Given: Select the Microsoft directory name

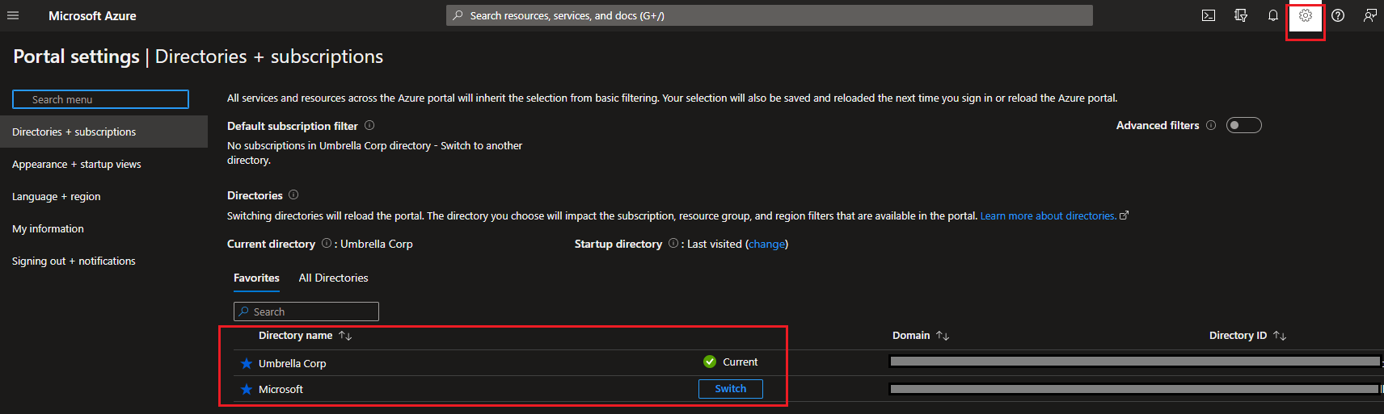Looking at the screenshot, I should coord(281,389).
